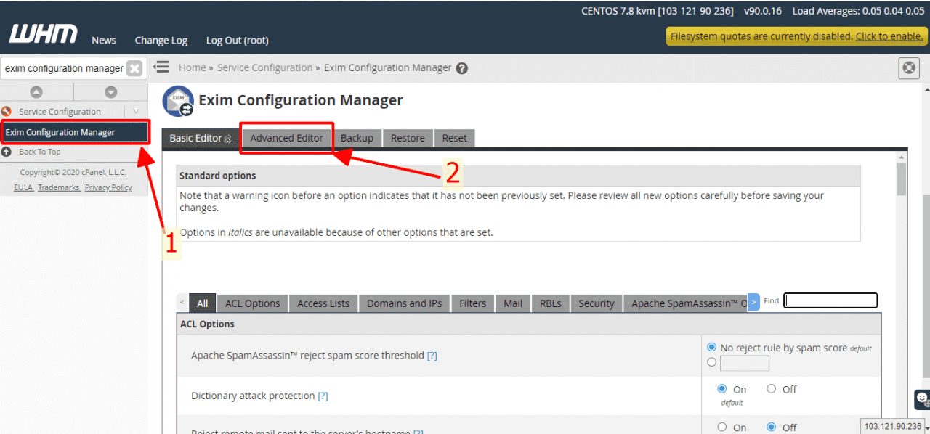
Task: Click the support lifesaver icon at top right
Action: (908, 67)
